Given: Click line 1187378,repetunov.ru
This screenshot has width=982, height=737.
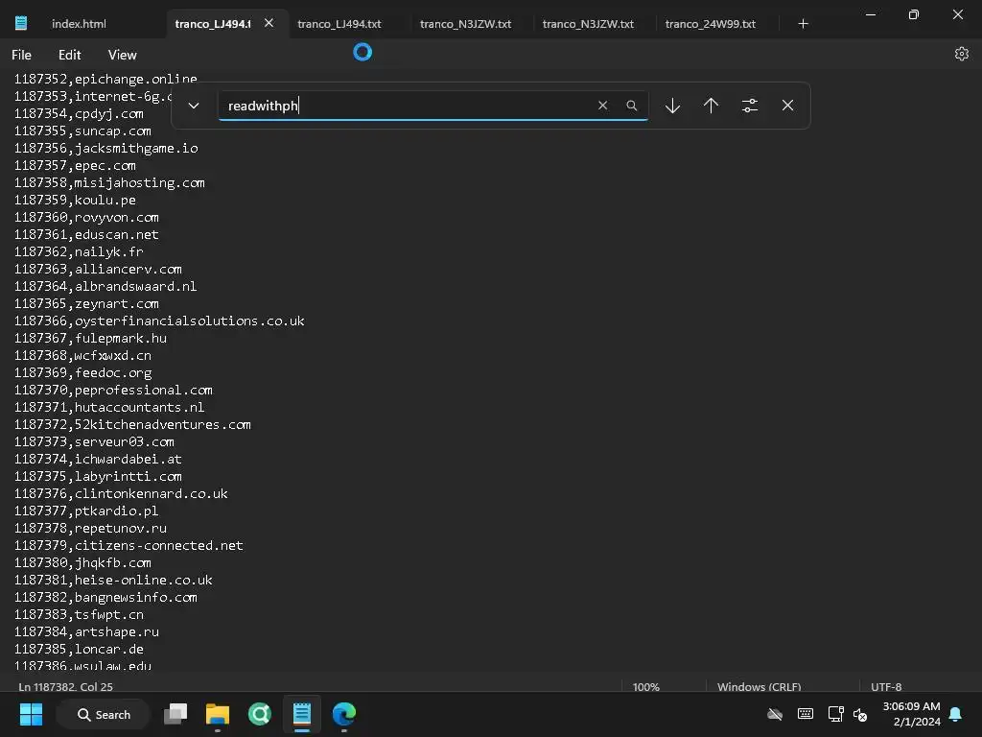Looking at the screenshot, I should (90, 529).
